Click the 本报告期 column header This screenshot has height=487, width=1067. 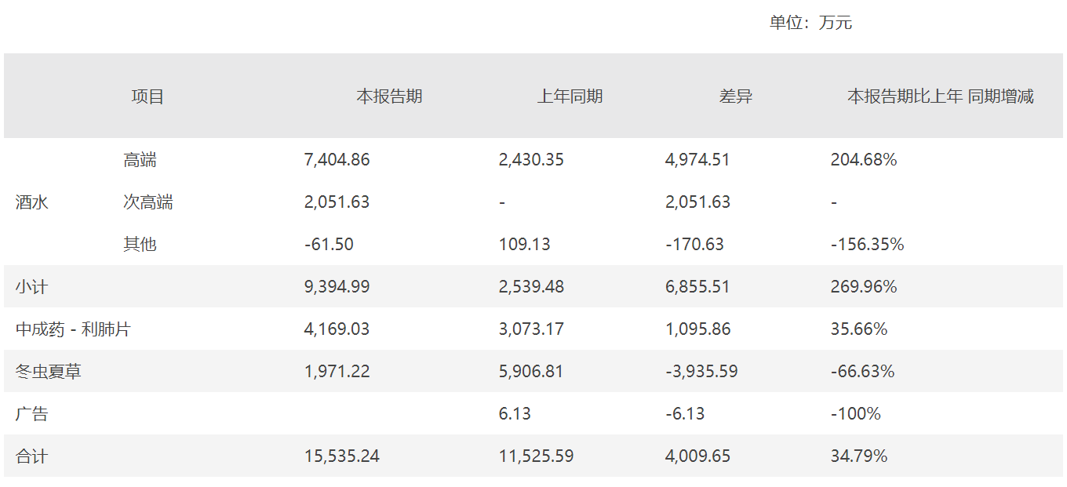[x=389, y=96]
